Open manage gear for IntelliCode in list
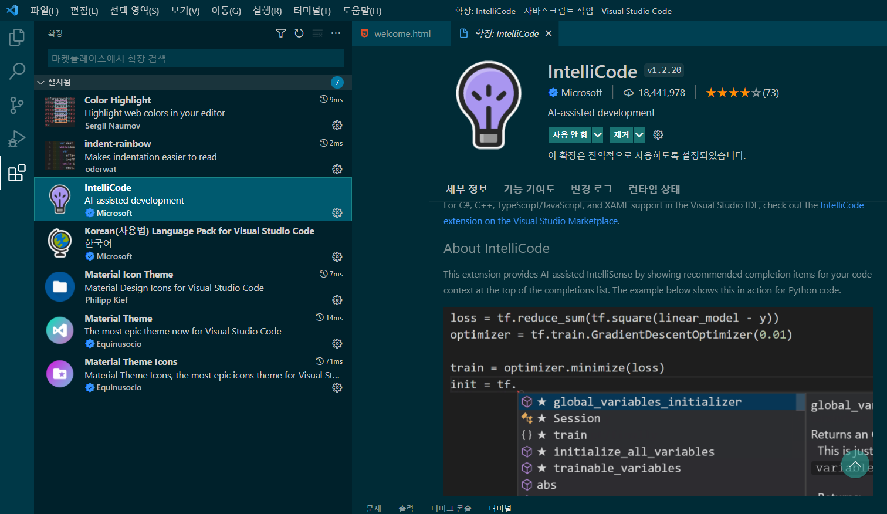Screen dimensions: 887x514 point(337,212)
